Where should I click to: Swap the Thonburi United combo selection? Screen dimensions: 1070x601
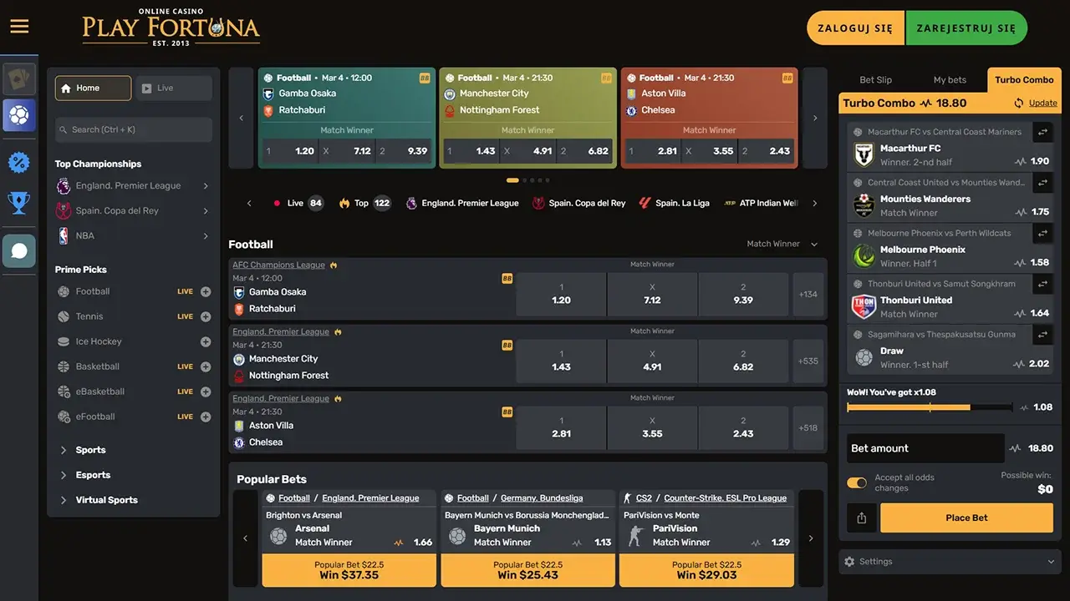tap(1042, 284)
